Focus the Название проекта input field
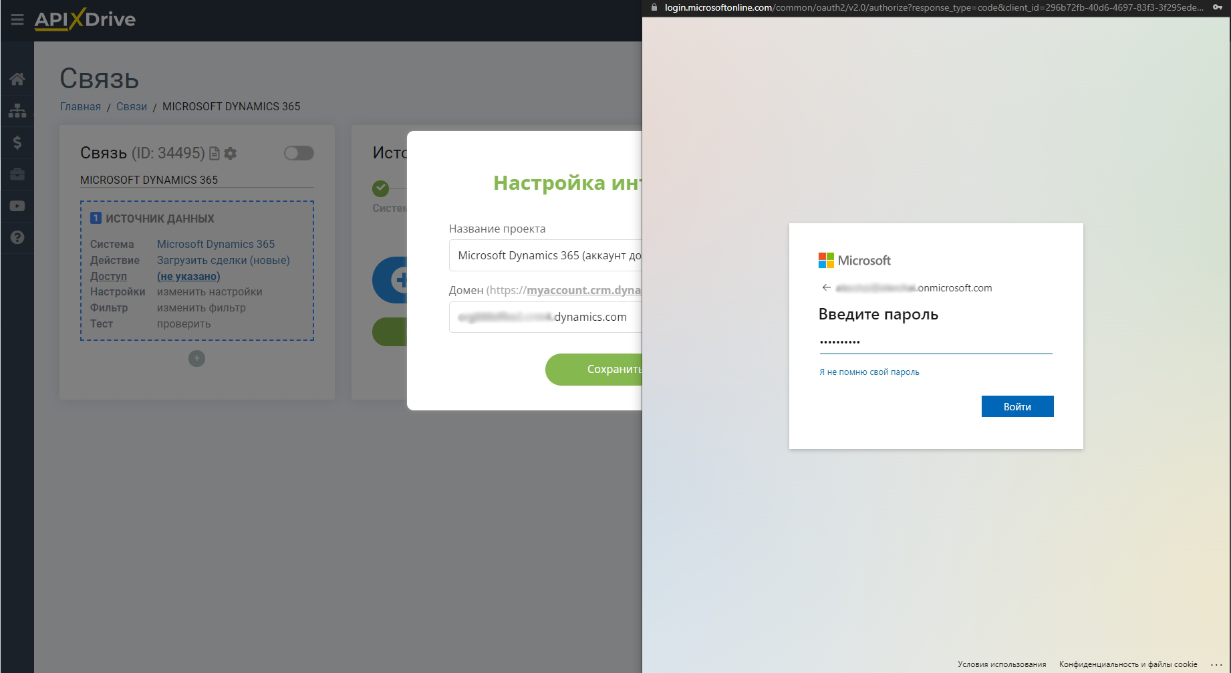This screenshot has width=1231, height=673. [x=545, y=255]
